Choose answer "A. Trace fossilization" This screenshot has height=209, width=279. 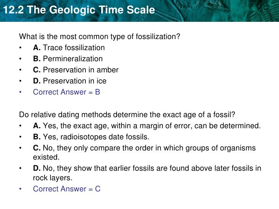point(69,48)
